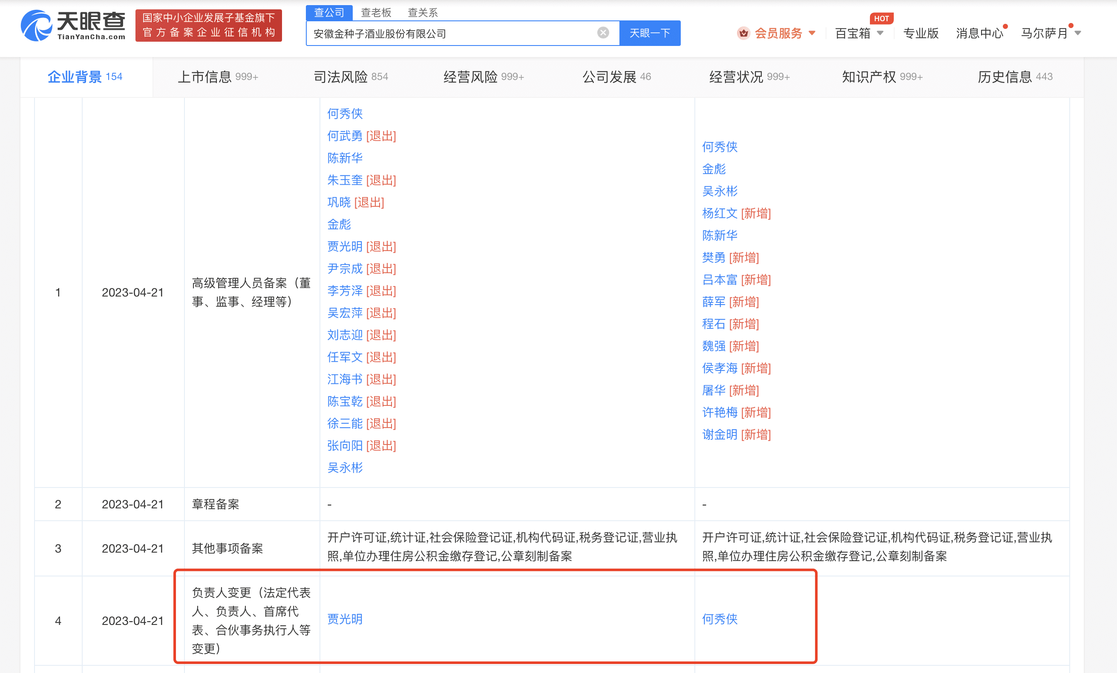Open 陈宝乾 in the before-change list
The image size is (1117, 673).
345,402
